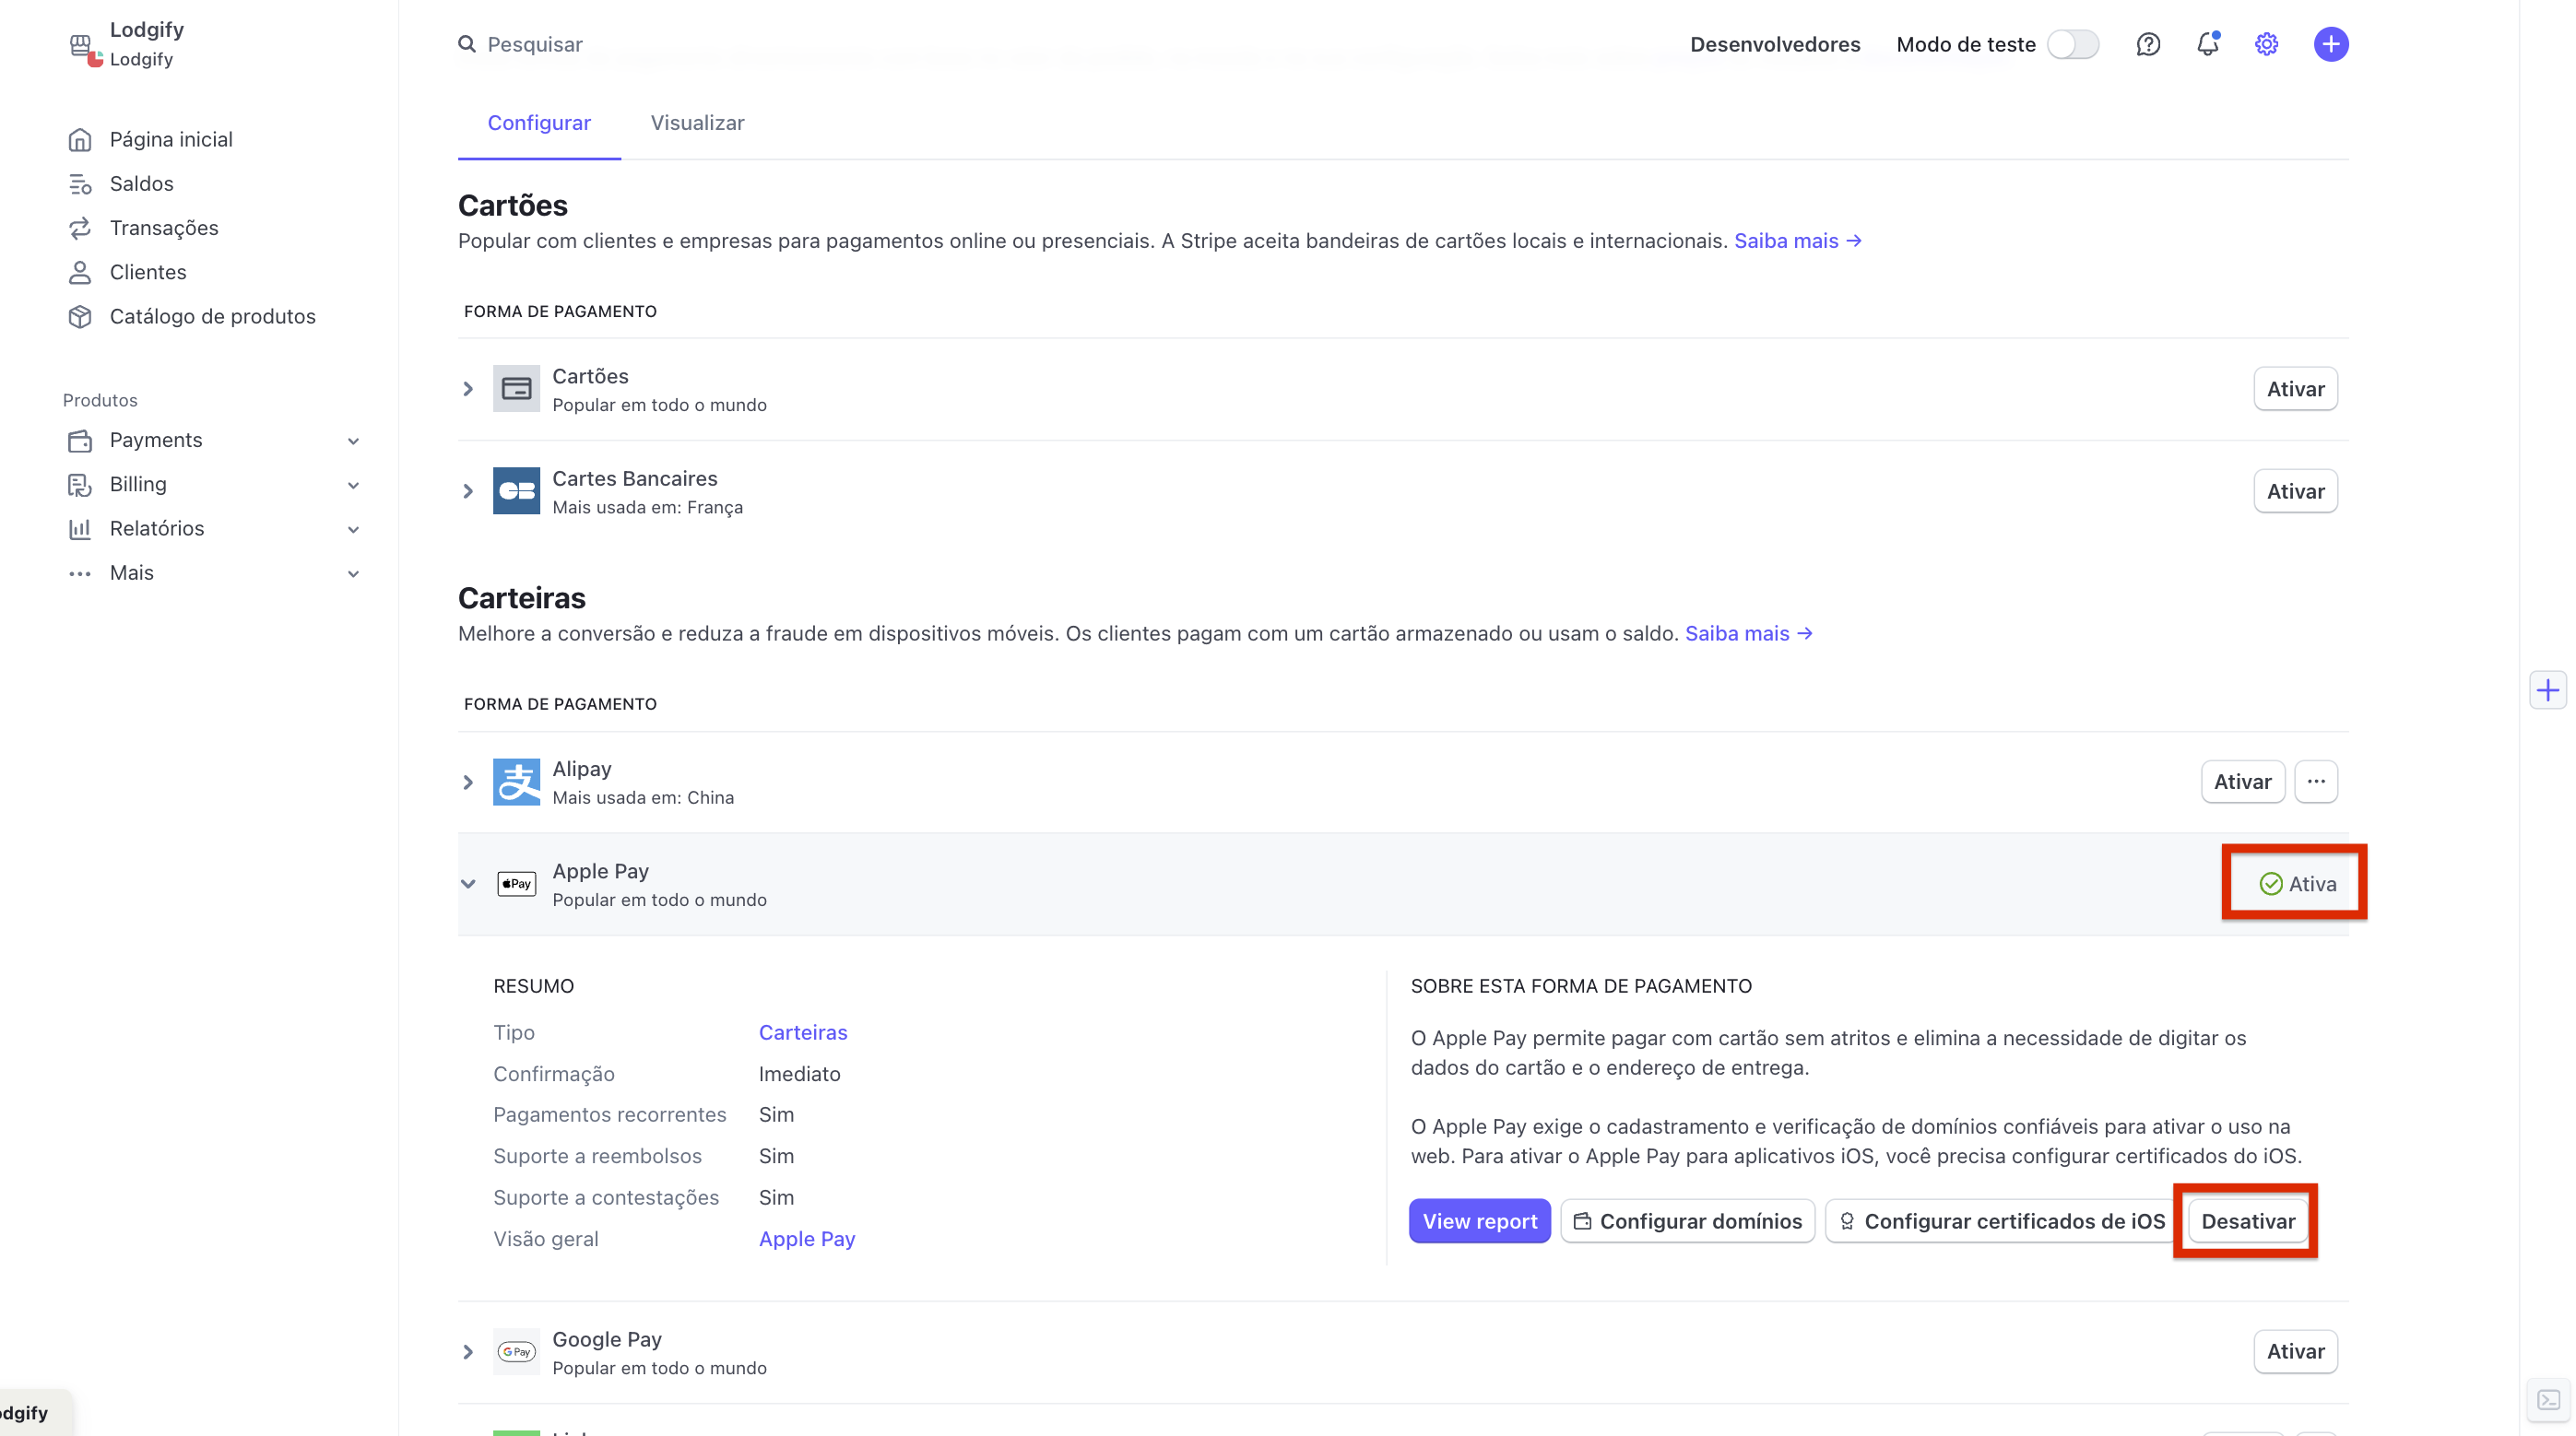The image size is (2576, 1436).
Task: Expand the Google Pay row
Action: pos(468,1352)
